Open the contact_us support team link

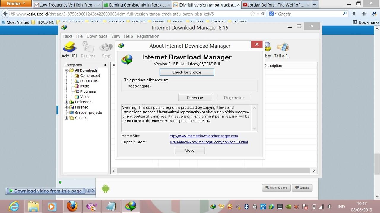tap(209, 142)
